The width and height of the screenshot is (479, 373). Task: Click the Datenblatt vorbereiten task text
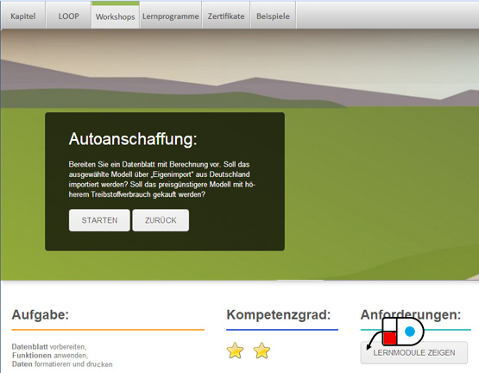point(49,347)
